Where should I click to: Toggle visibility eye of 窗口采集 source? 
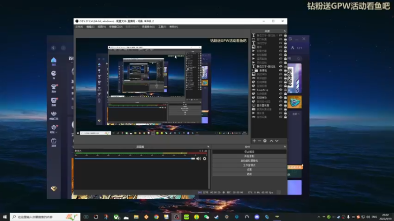pyautogui.click(x=281, y=39)
